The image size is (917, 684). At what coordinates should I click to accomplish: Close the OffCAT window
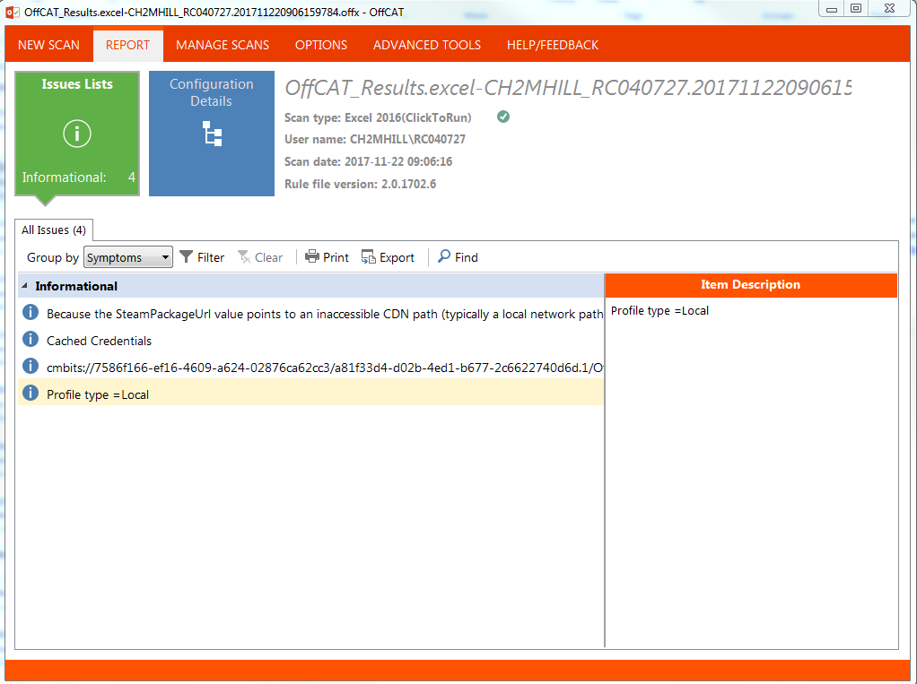click(x=889, y=8)
